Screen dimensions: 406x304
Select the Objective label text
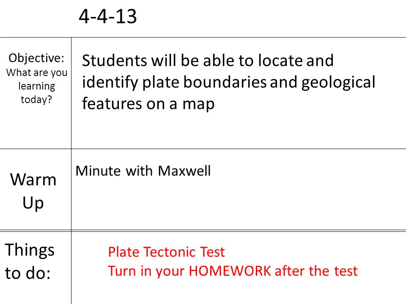(x=36, y=58)
